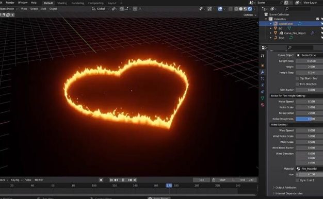Screen dimensions: 323x199
Task: Click the Height value field
Action: (x=310, y=67)
